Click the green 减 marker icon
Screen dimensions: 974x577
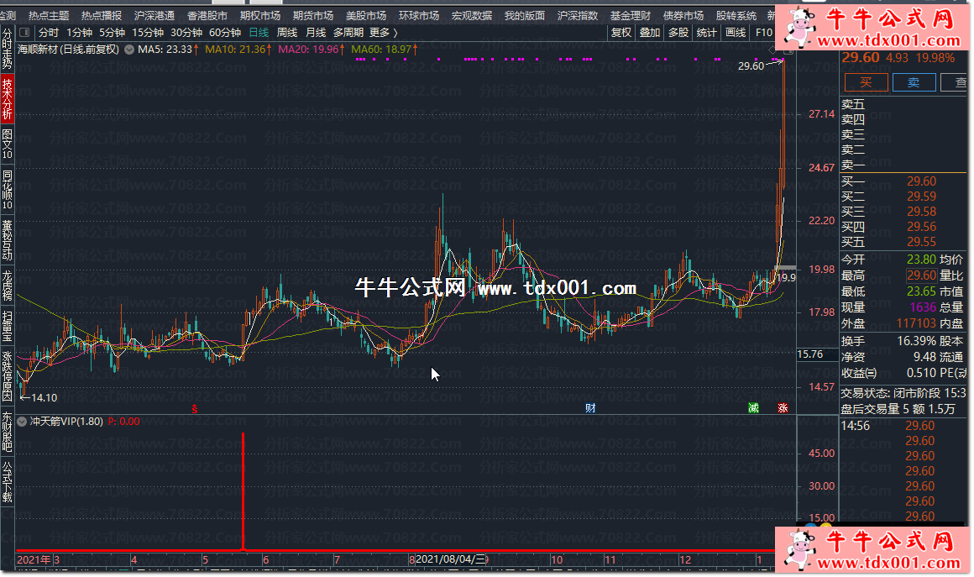point(753,408)
